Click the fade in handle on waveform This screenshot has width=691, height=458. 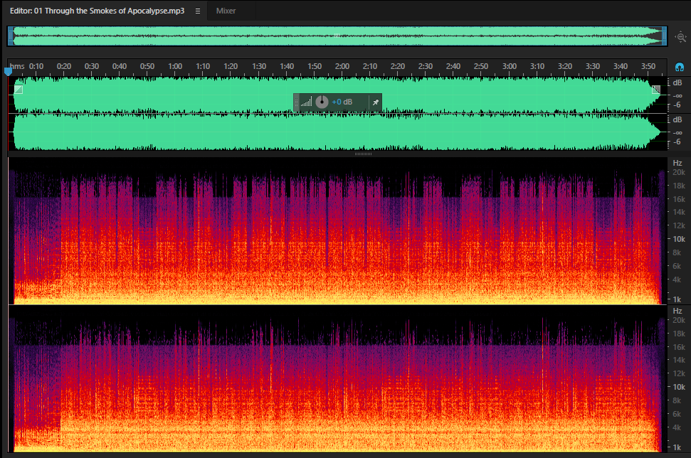click(18, 90)
